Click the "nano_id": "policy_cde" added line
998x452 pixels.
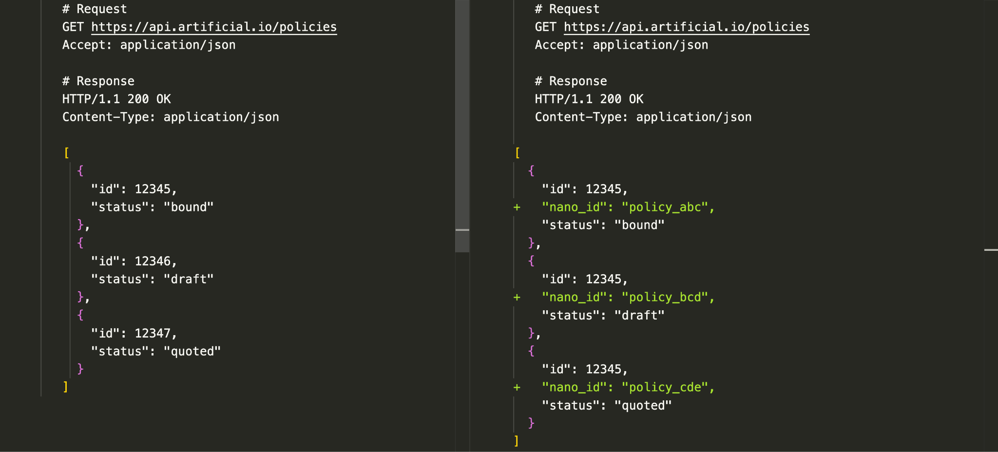tap(628, 388)
